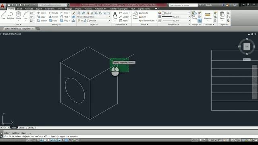Expand the Utilities panel
Viewport: 258px width, 145px height.
(210, 25)
